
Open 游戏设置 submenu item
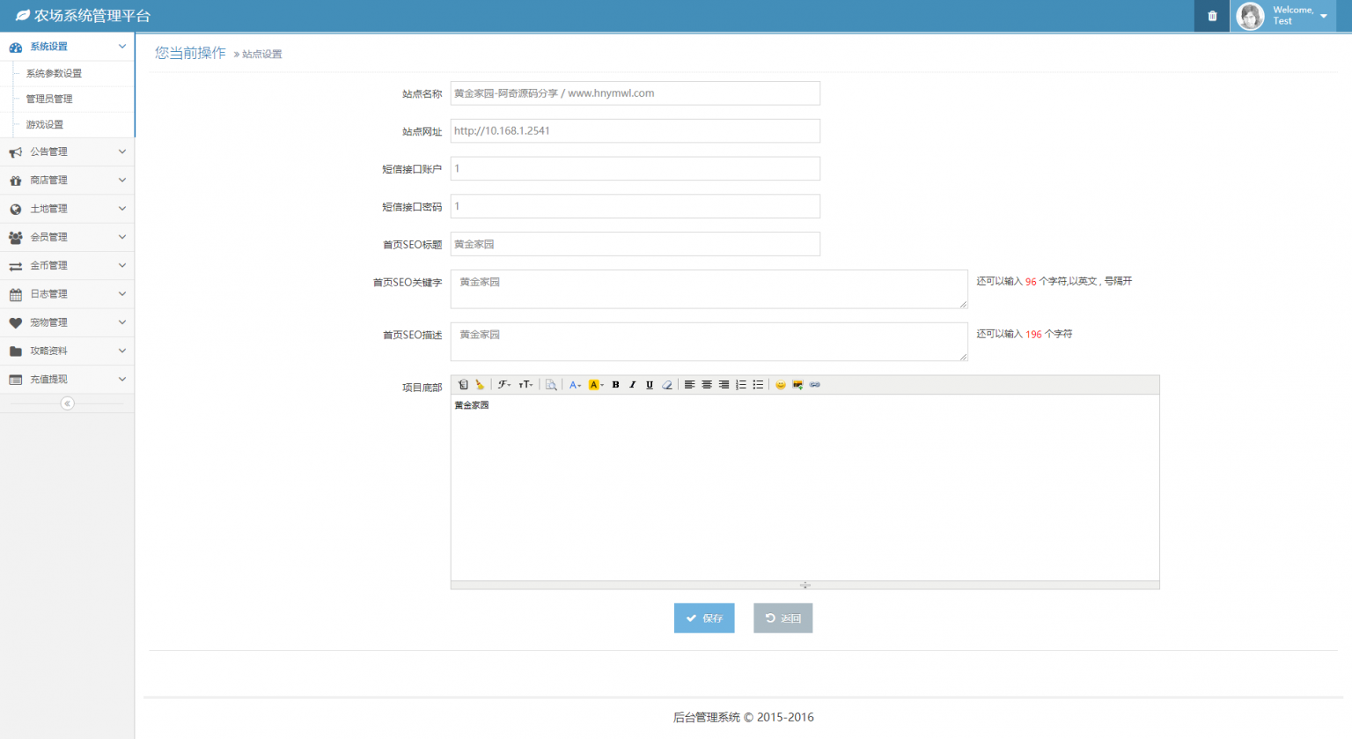[x=45, y=125]
